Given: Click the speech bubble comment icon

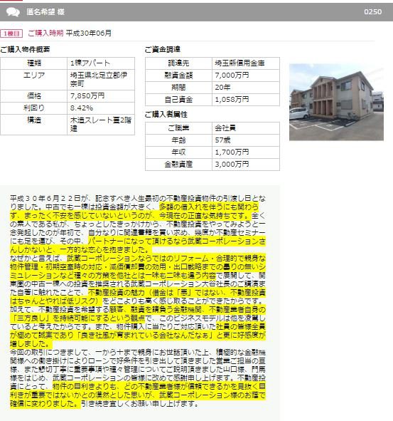Looking at the screenshot, I should [13, 12].
